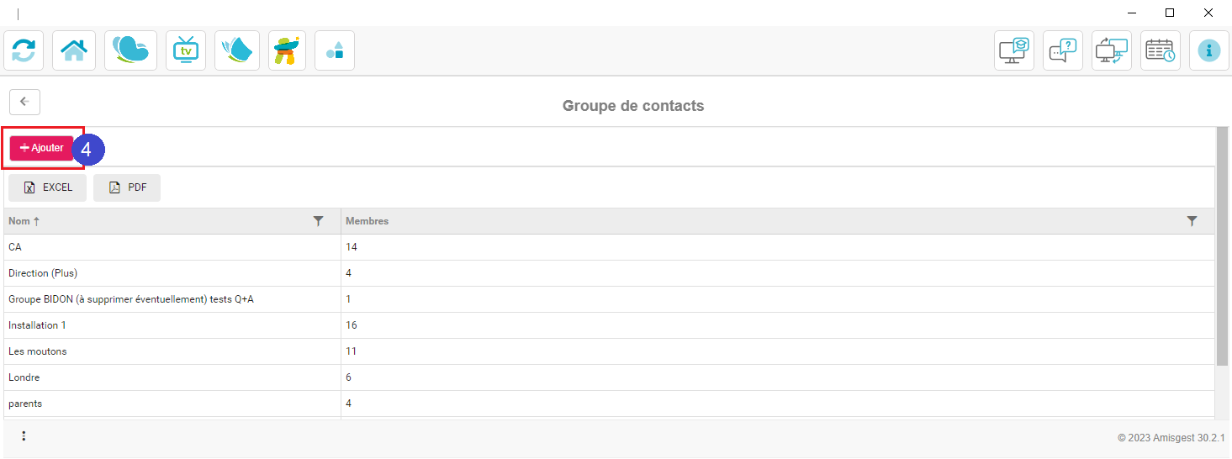Click the remote screen sharing icon
This screenshot has width=1232, height=459.
coord(1112,50)
